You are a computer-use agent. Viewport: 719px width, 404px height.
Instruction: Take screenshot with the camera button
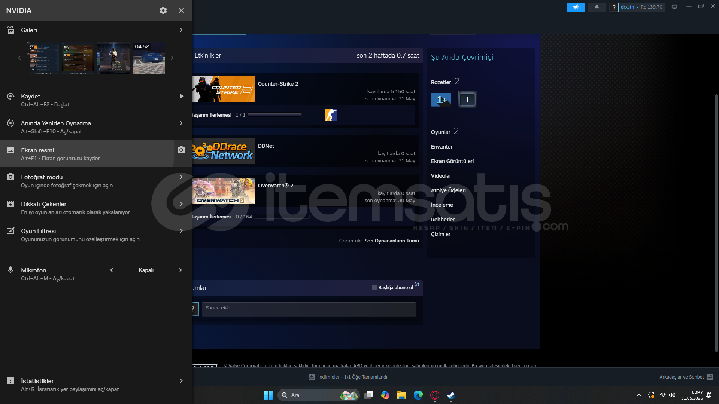click(181, 150)
